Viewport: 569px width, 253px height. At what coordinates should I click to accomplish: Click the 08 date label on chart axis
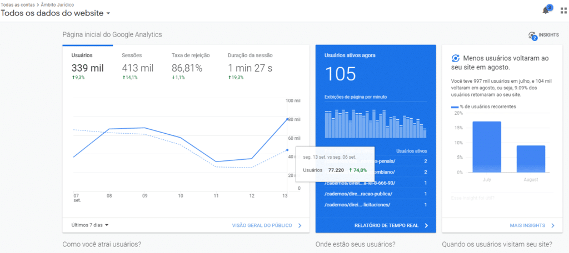(109, 196)
